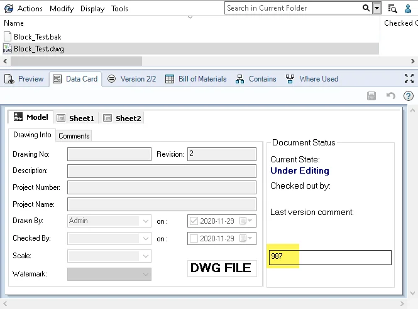Click the save data card icon
The width and height of the screenshot is (418, 309).
(371, 96)
